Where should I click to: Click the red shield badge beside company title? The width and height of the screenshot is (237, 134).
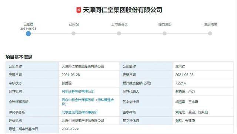pos(79,10)
